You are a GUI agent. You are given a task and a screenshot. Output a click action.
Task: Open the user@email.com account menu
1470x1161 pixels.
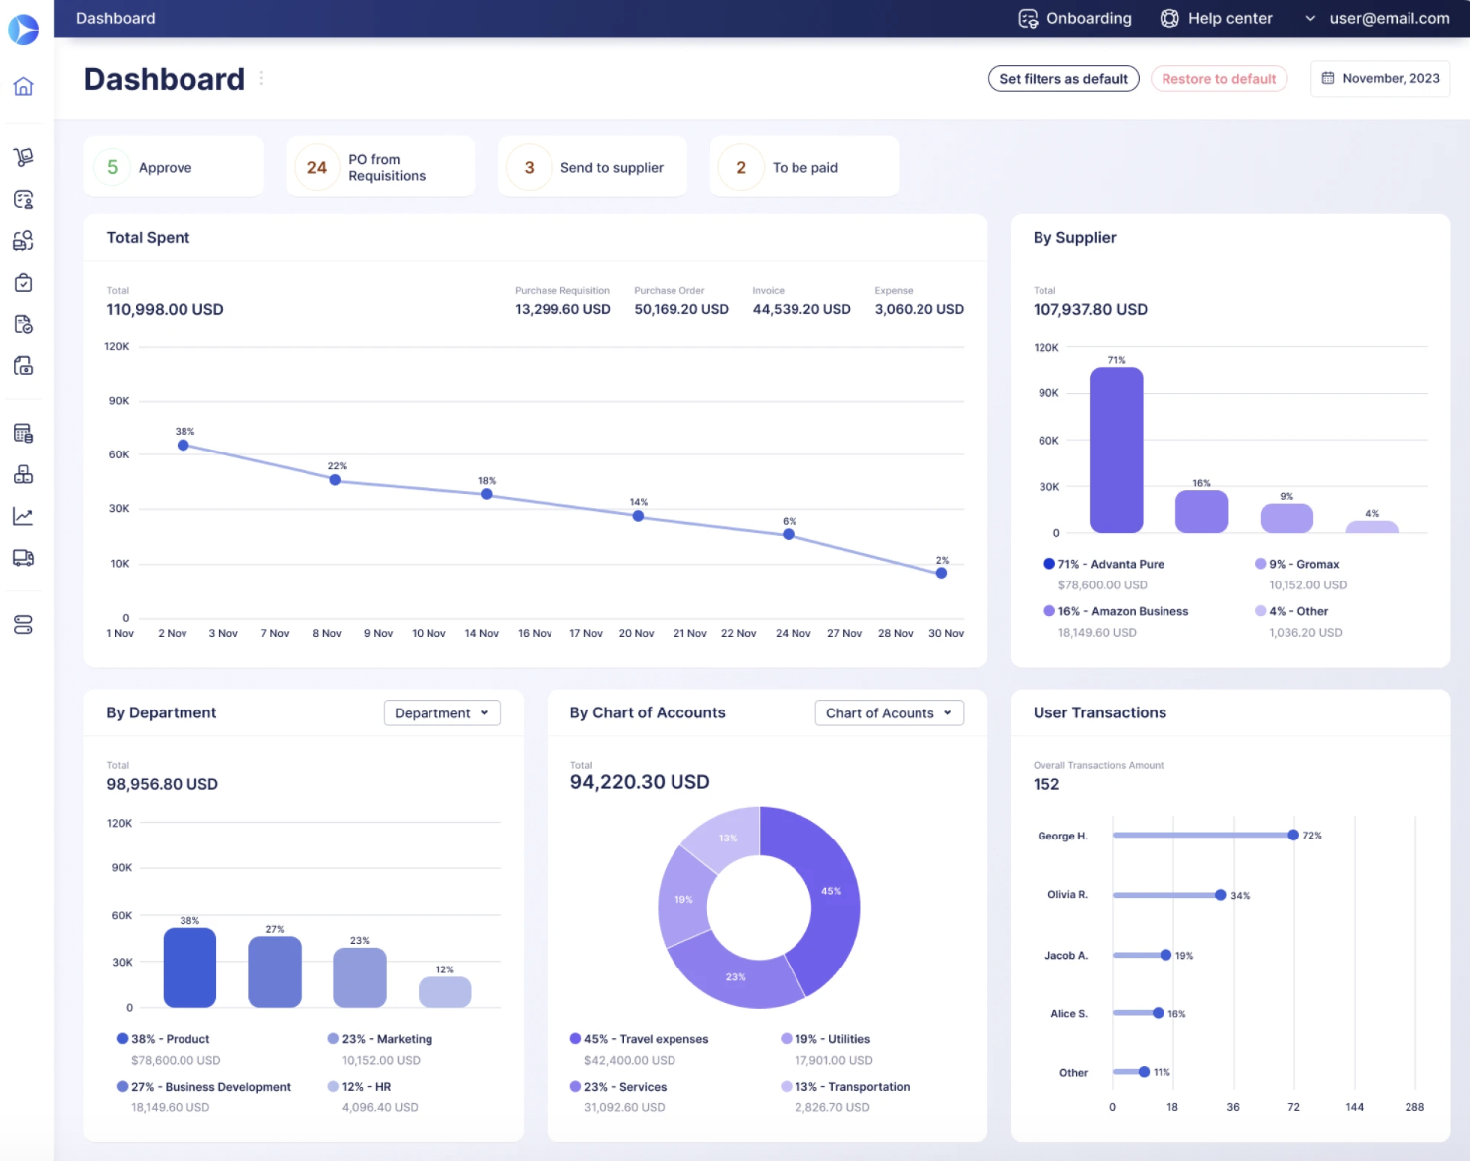(1378, 18)
